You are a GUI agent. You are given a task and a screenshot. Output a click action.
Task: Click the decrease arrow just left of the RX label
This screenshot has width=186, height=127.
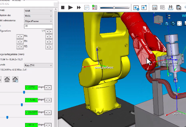coord(18,37)
